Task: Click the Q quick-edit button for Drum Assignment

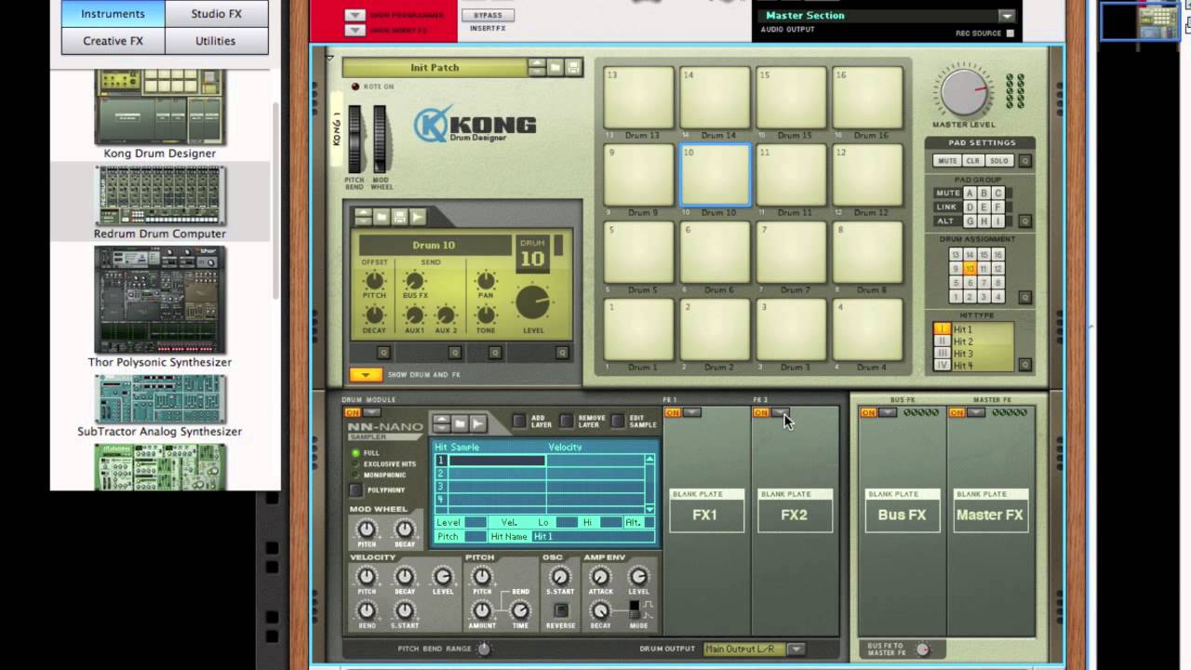Action: (1024, 298)
